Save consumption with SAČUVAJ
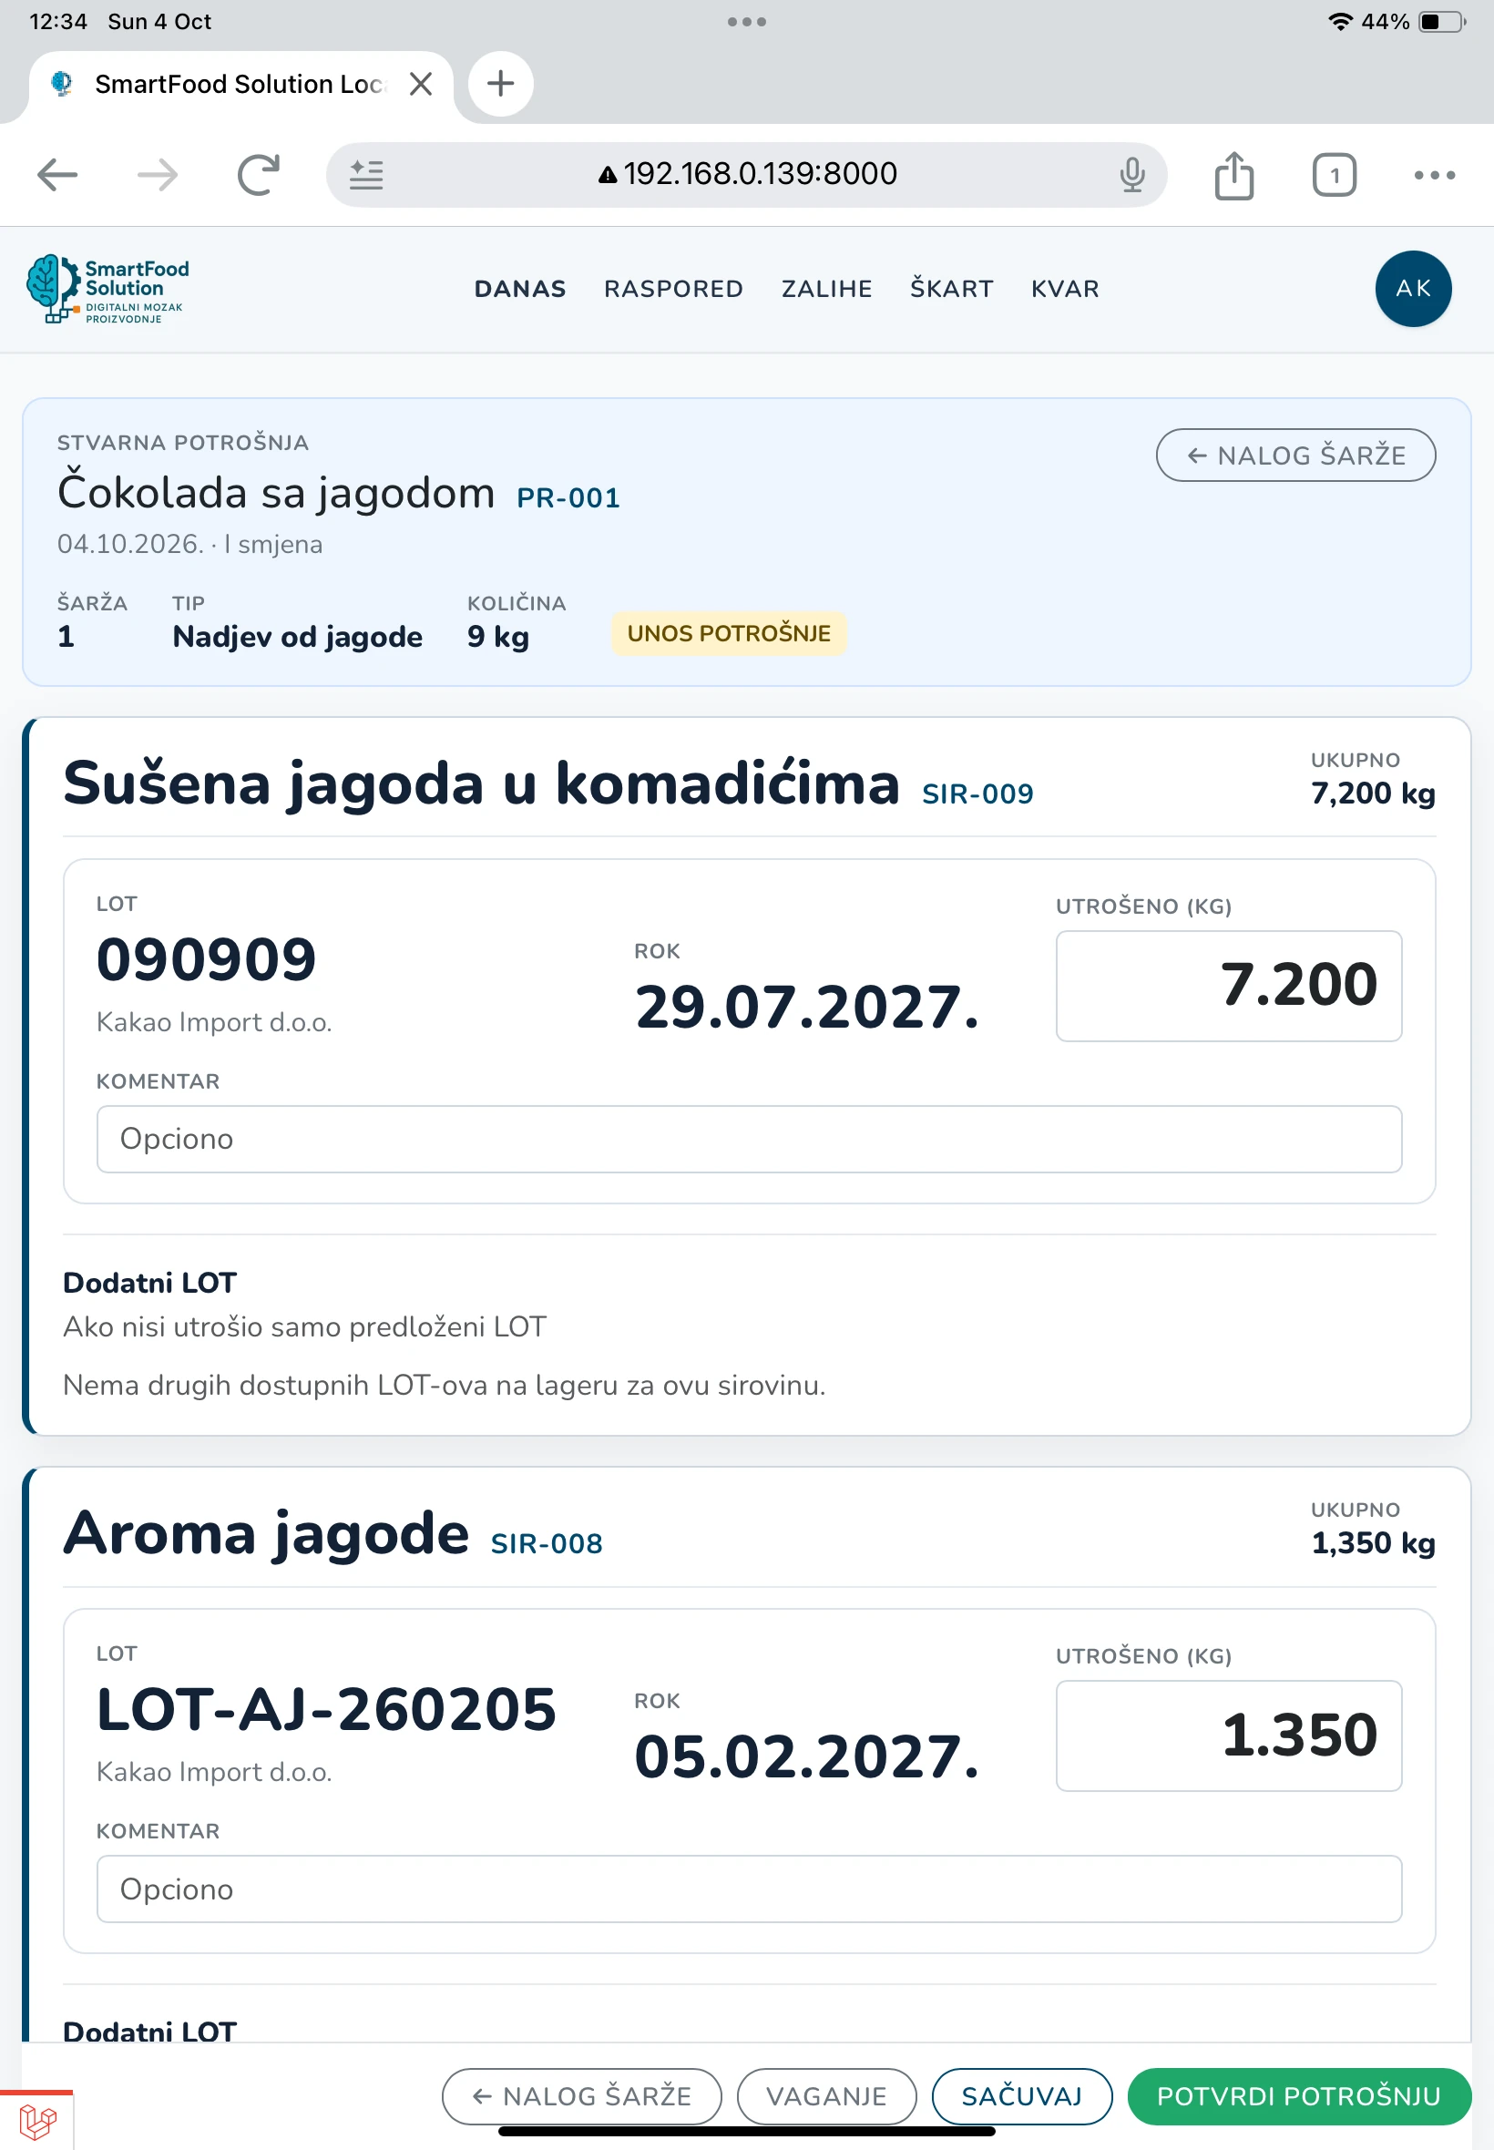Viewport: 1494px width, 2150px height. pyautogui.click(x=1021, y=2095)
